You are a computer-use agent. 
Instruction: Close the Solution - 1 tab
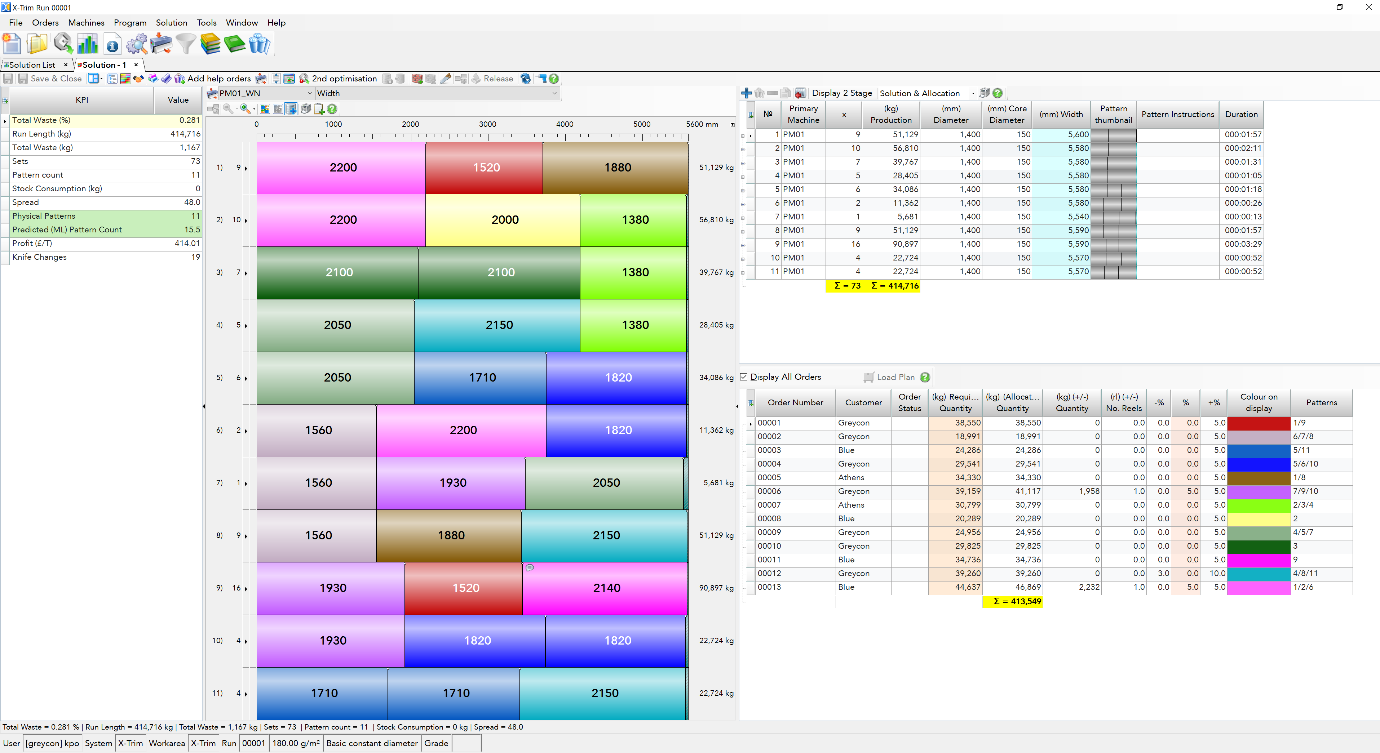[136, 64]
